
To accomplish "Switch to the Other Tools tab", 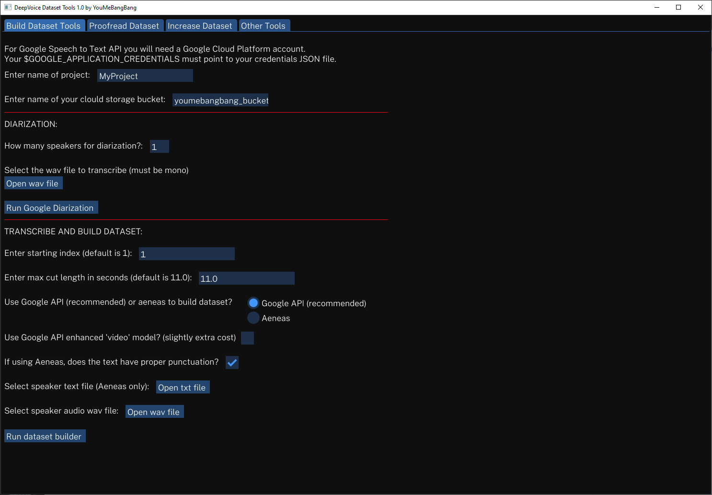I will (264, 25).
